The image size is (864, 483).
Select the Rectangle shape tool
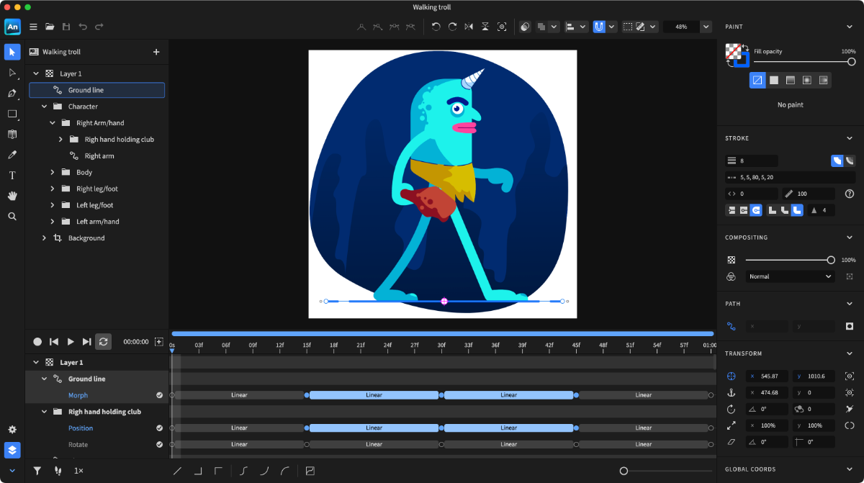(12, 114)
